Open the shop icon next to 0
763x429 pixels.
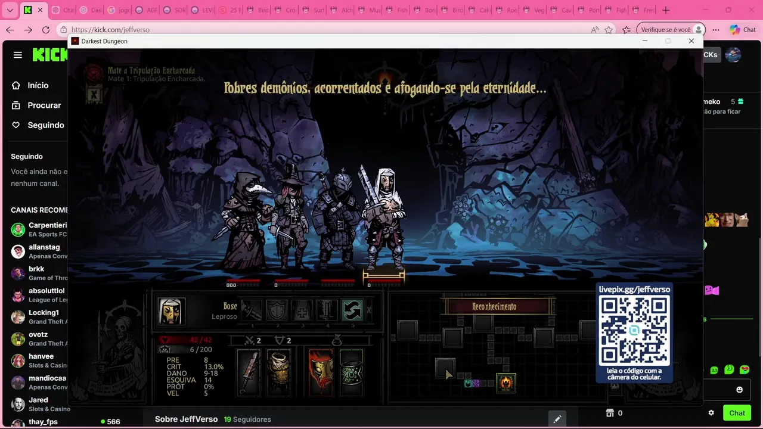pos(610,413)
